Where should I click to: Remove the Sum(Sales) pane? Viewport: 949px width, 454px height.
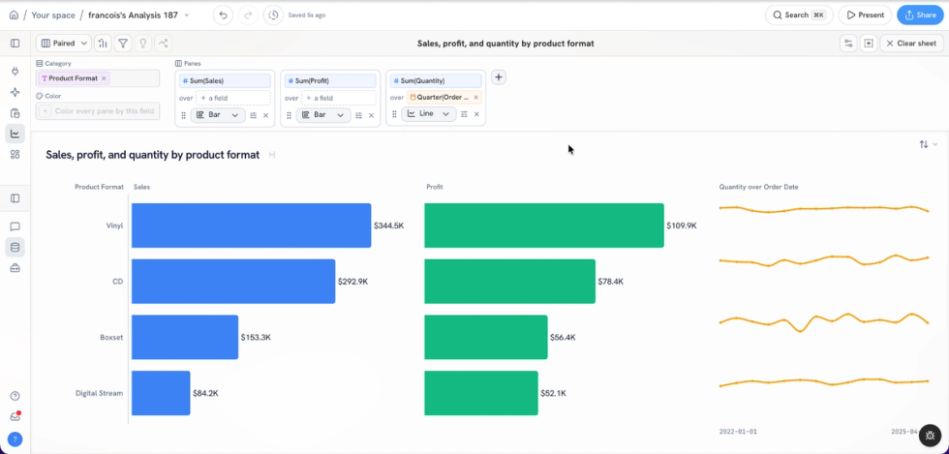(265, 115)
